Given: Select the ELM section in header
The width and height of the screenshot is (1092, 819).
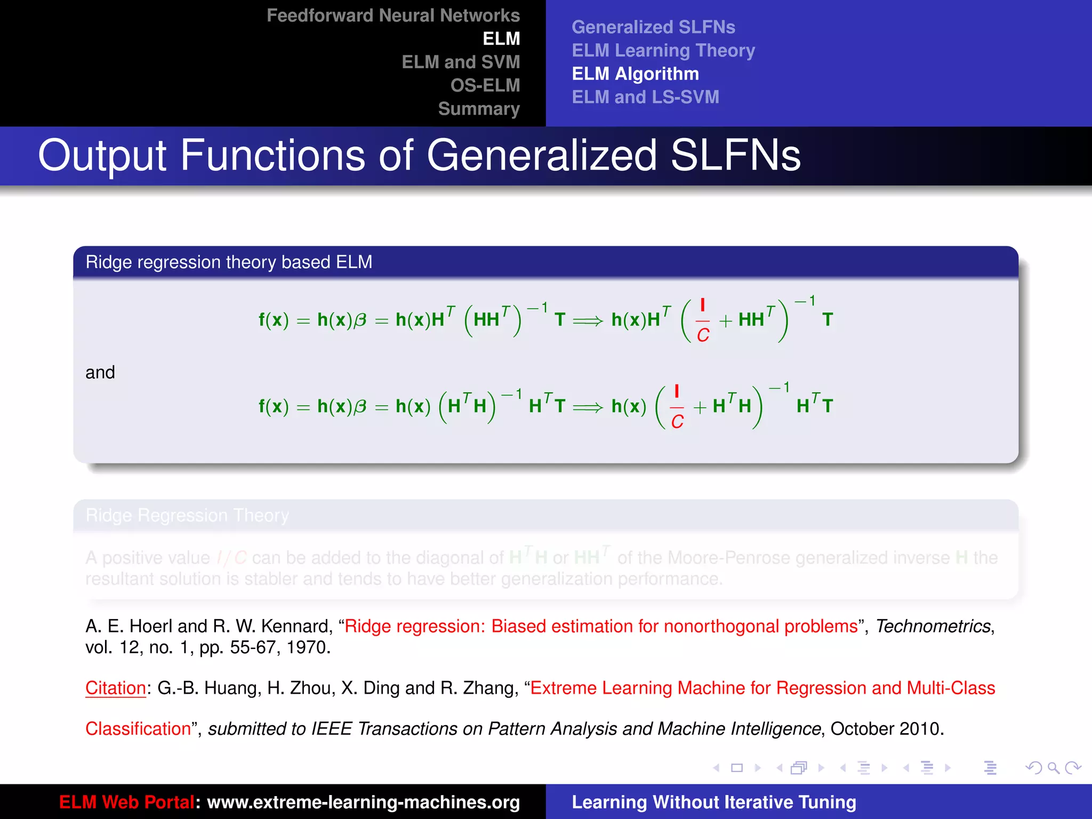Looking at the screenshot, I should pos(501,38).
